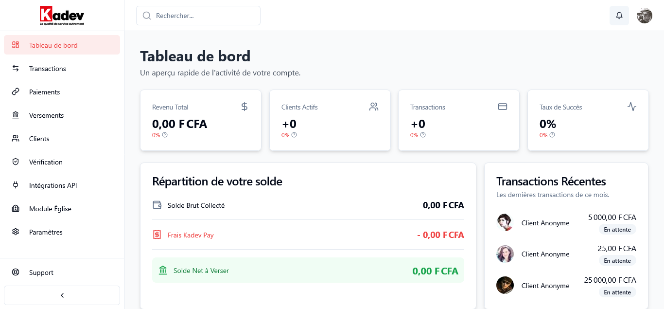Click the Kadev logo
Viewport: 664px width, 309px height.
(x=62, y=15)
